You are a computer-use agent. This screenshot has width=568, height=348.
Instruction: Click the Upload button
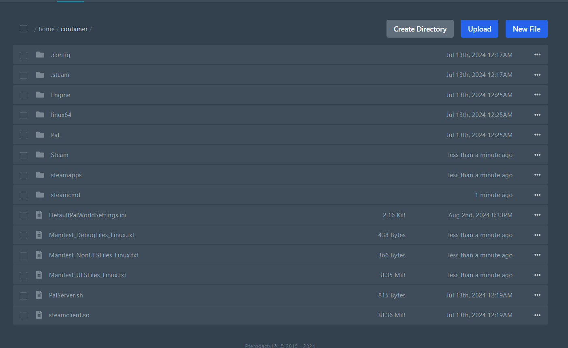point(479,29)
